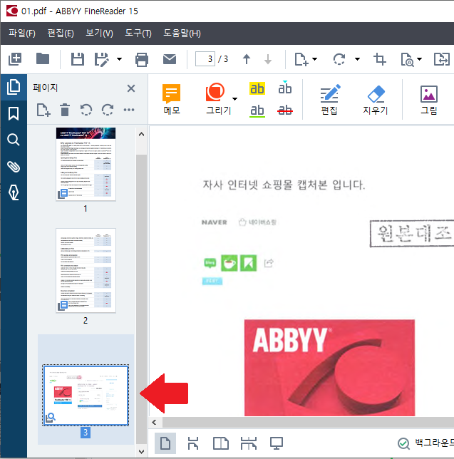Delete the selected page with trash icon
The height and width of the screenshot is (459, 454).
[x=65, y=110]
